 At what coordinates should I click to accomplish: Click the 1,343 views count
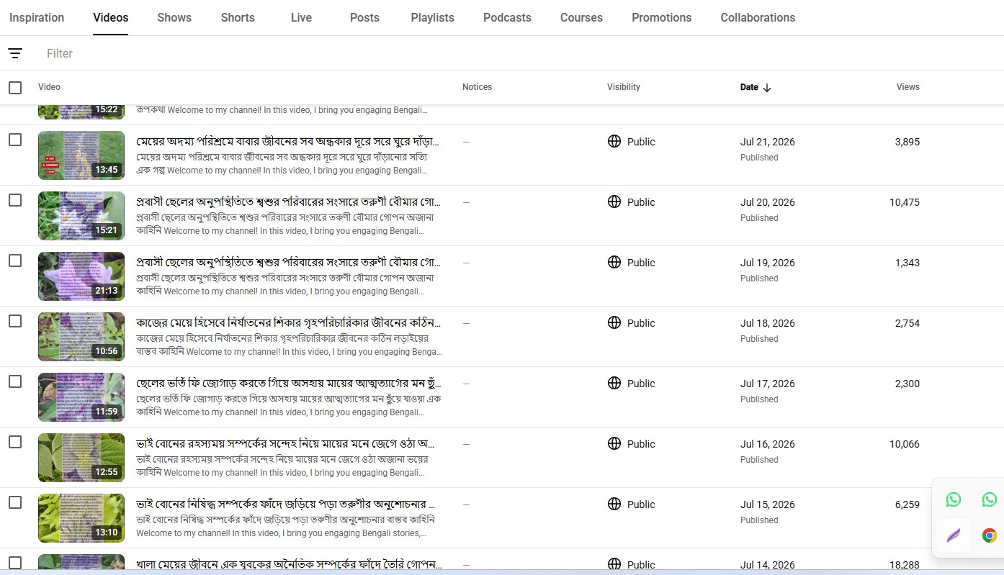[907, 263]
